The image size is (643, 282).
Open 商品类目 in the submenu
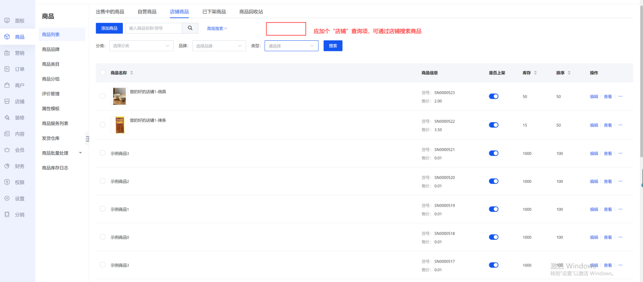click(51, 64)
